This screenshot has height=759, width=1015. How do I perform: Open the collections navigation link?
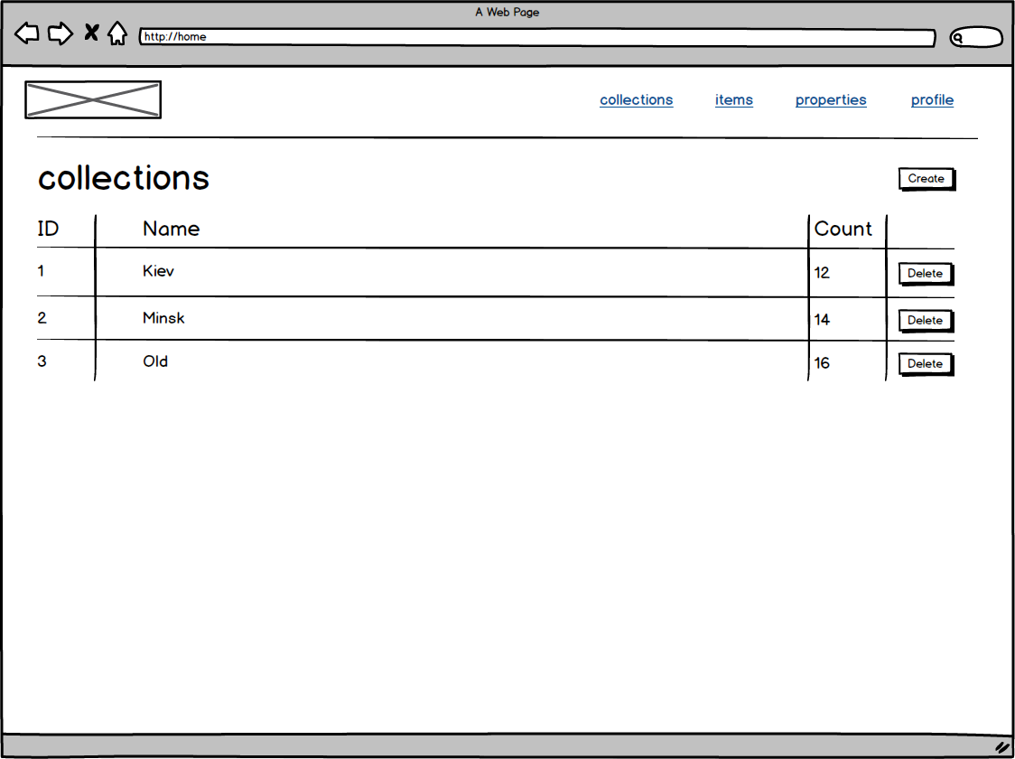637,99
